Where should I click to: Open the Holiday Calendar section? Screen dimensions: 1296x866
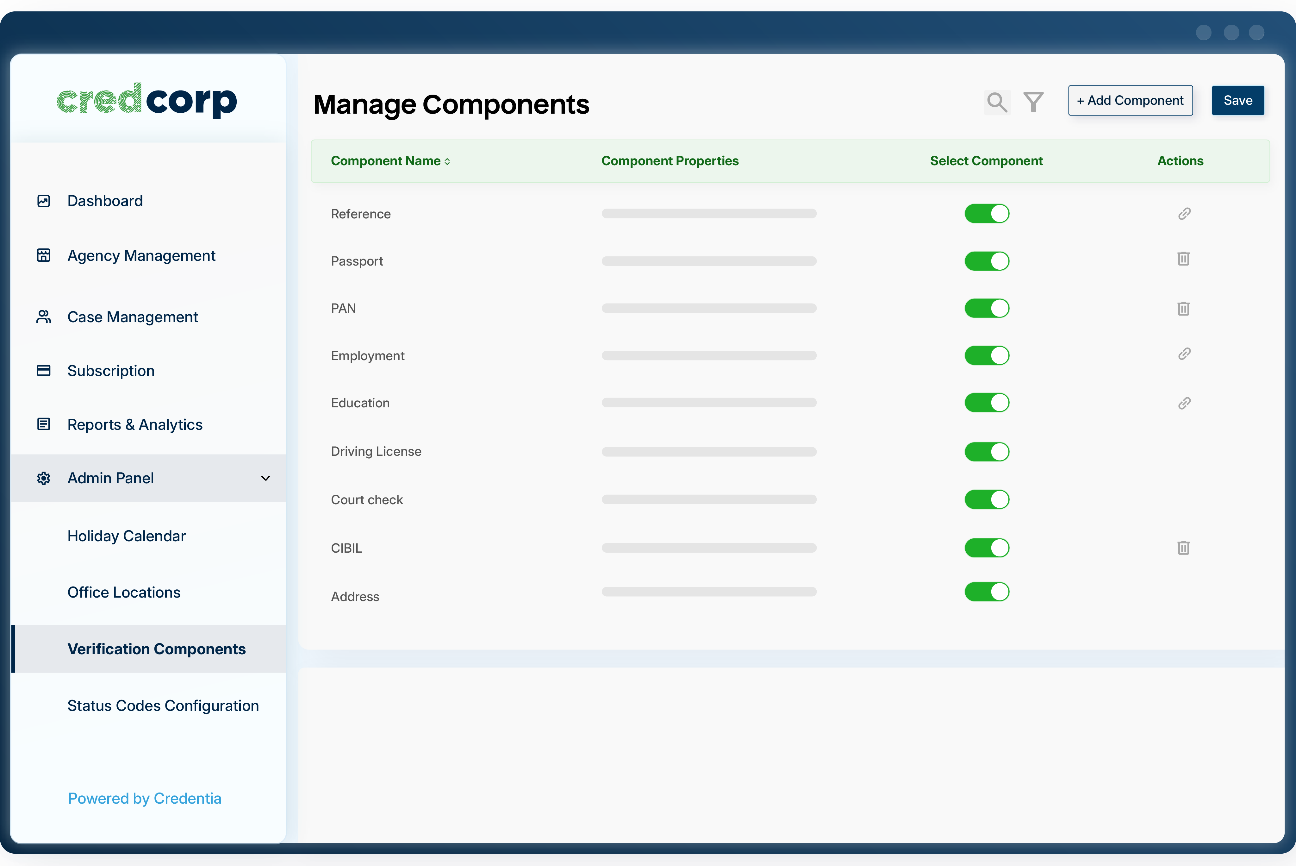pos(126,536)
